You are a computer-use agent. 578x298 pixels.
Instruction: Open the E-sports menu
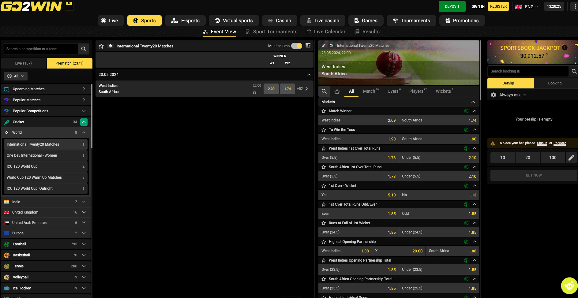tap(185, 20)
